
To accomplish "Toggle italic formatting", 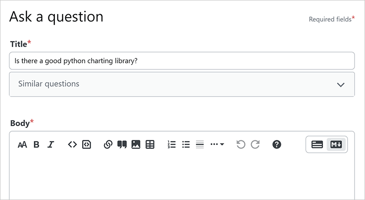I will coord(51,145).
